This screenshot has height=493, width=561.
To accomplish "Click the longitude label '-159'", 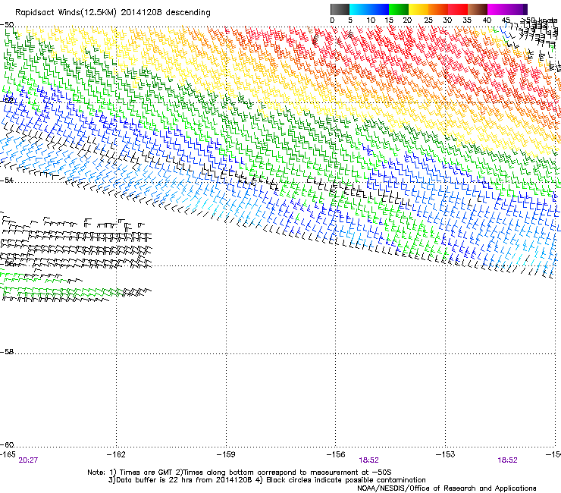I will click(x=226, y=454).
